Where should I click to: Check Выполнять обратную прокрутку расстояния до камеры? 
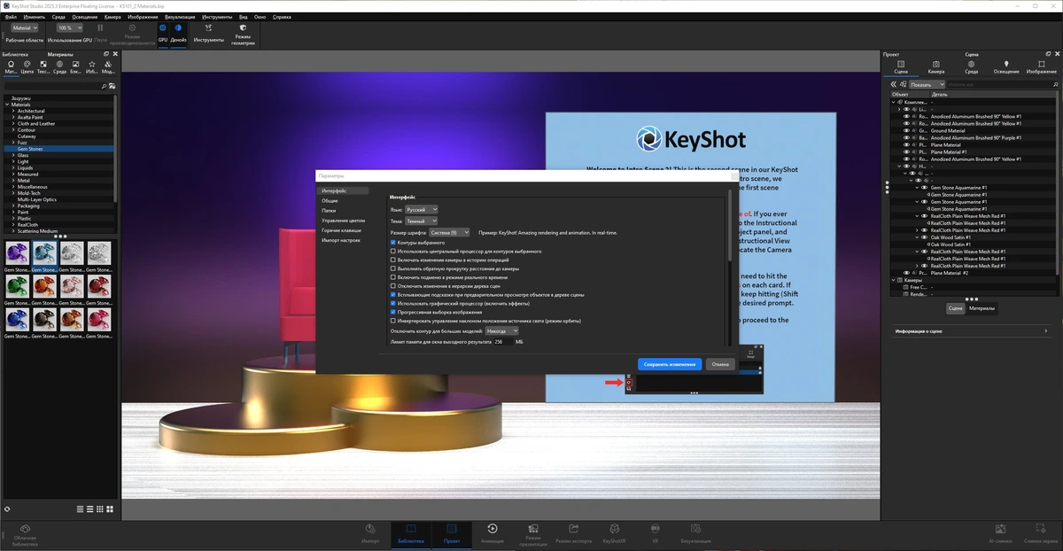click(x=393, y=268)
